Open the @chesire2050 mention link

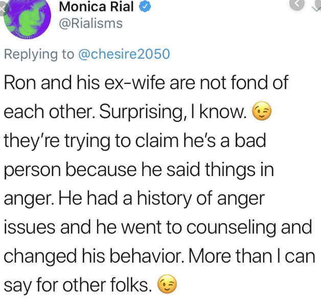[x=124, y=54]
